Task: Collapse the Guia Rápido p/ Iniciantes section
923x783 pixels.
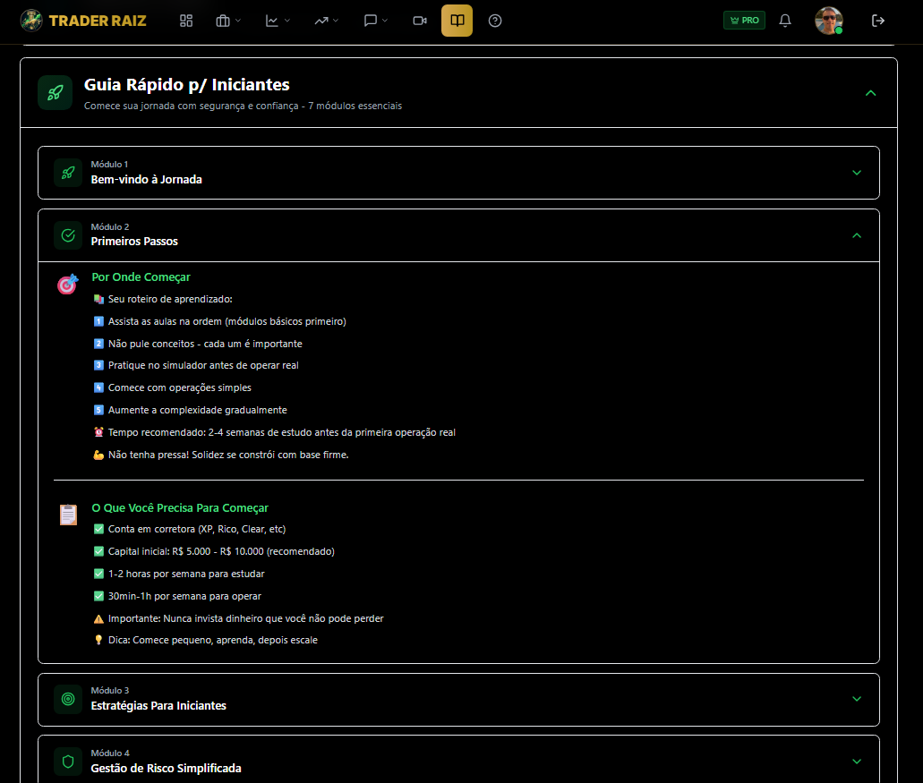Action: (871, 93)
